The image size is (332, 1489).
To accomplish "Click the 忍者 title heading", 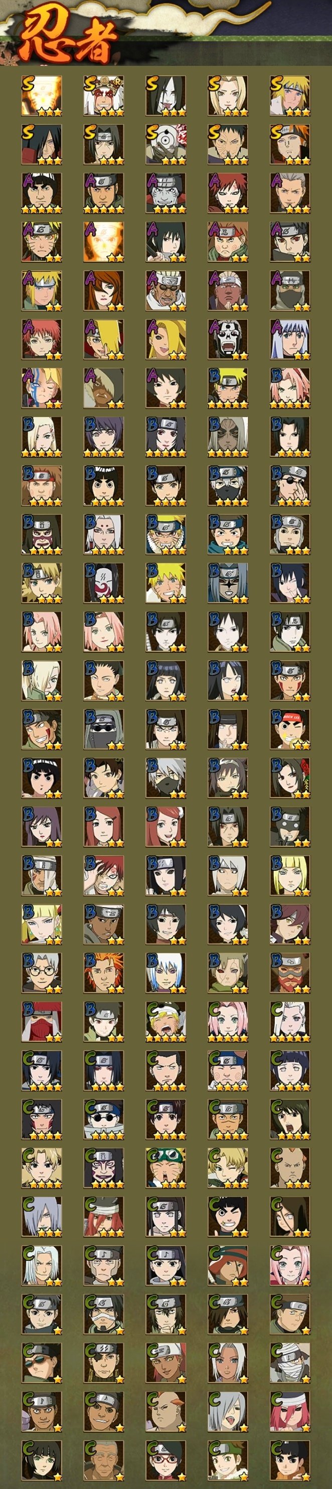I will 66,38.
